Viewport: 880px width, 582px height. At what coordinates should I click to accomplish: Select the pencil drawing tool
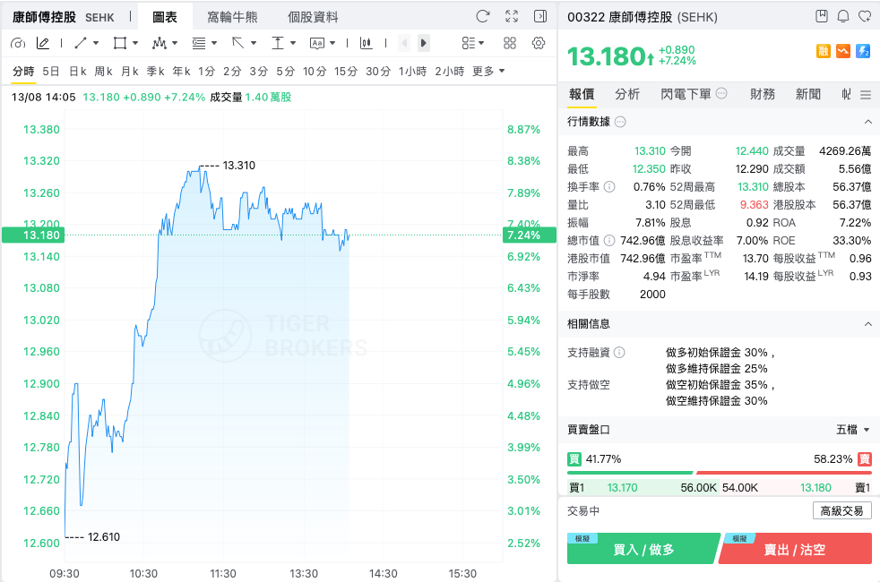tap(43, 43)
